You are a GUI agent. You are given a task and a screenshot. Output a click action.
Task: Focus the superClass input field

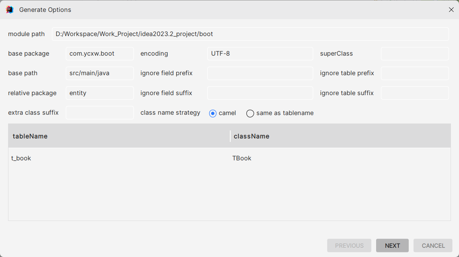pyautogui.click(x=415, y=54)
